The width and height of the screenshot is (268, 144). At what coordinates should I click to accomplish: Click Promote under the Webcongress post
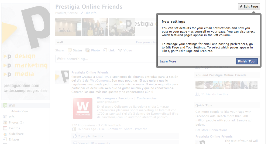(x=141, y=129)
